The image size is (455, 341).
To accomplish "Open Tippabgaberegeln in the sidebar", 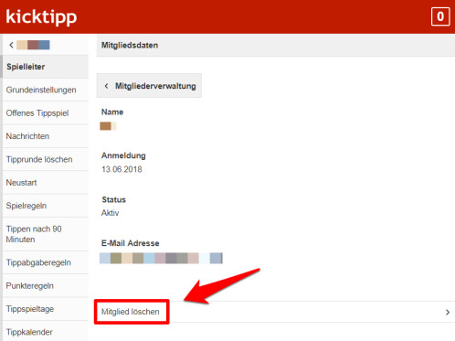I will coord(46,262).
